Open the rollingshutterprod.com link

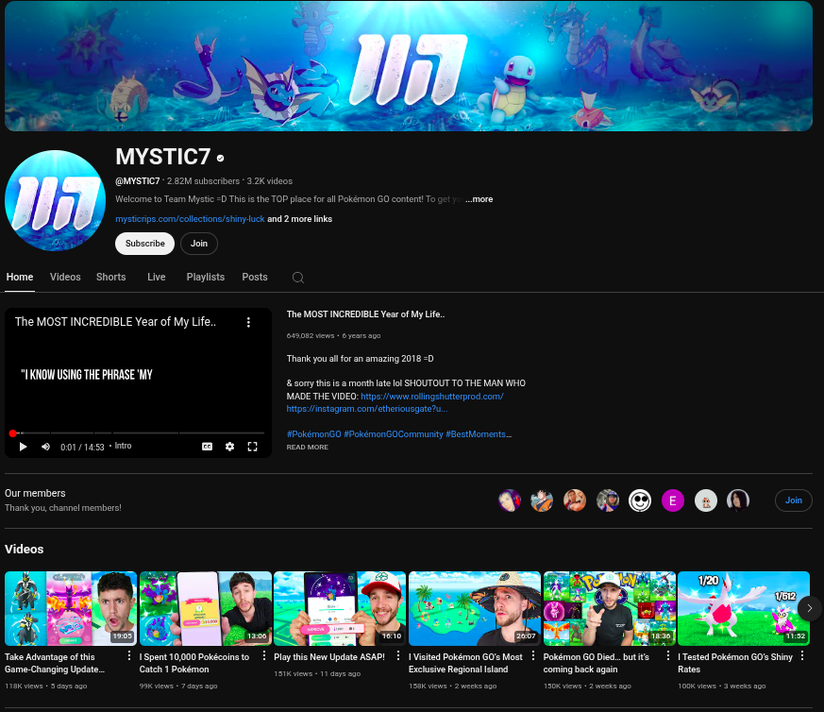(x=432, y=397)
